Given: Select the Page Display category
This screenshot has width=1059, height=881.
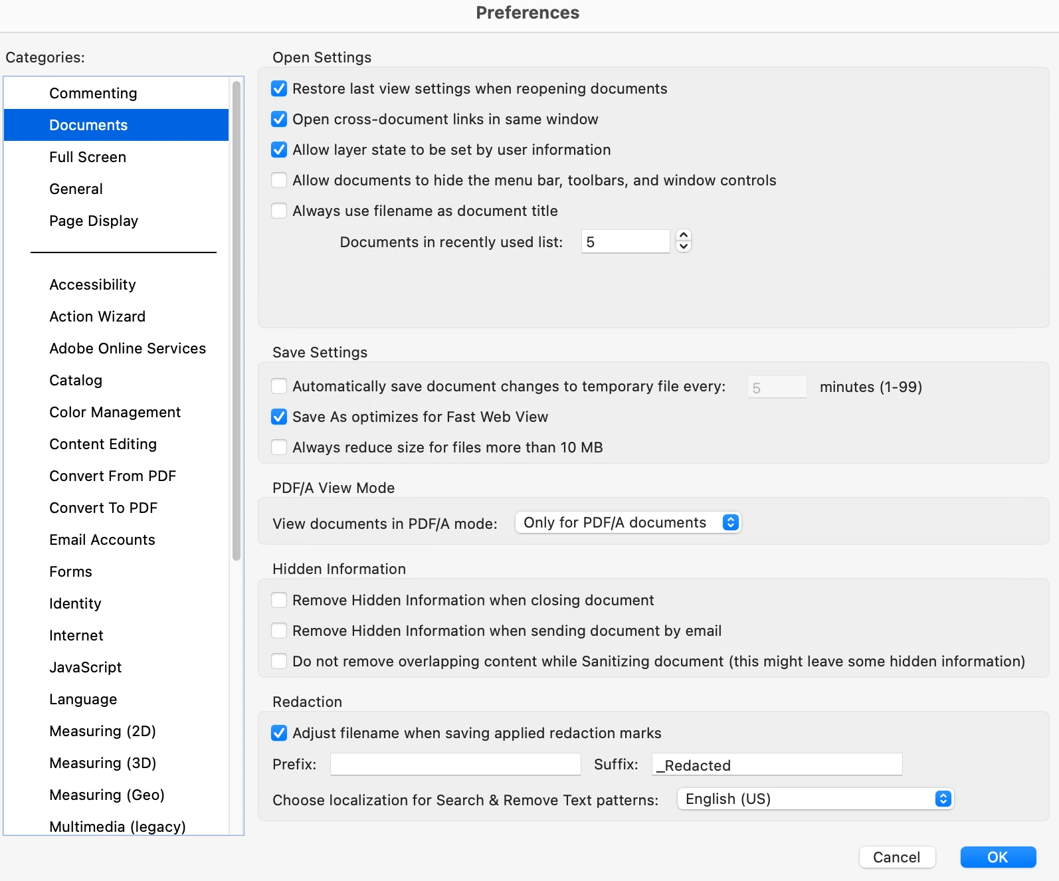Looking at the screenshot, I should pos(94,221).
